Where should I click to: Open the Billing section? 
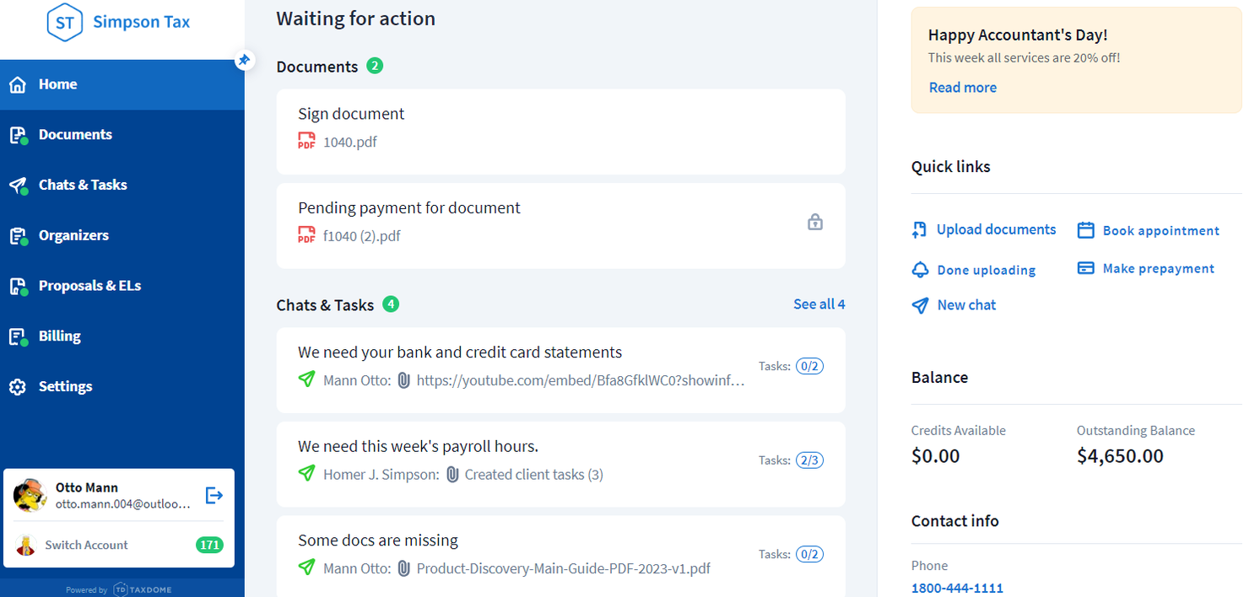click(x=59, y=336)
